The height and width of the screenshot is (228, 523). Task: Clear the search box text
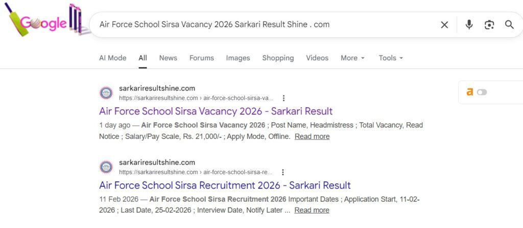click(444, 25)
